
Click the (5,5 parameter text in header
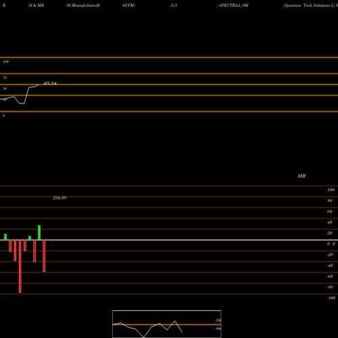coord(174,5)
